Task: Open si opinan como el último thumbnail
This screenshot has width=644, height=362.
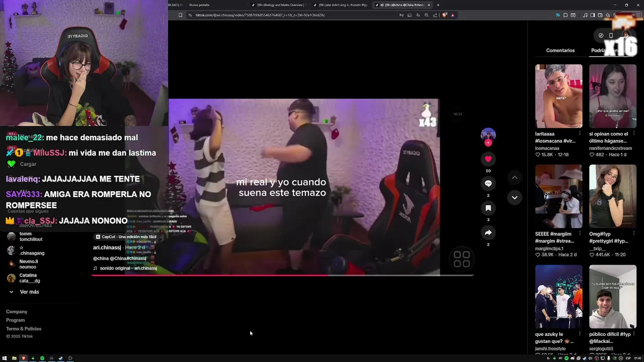Action: [612, 96]
